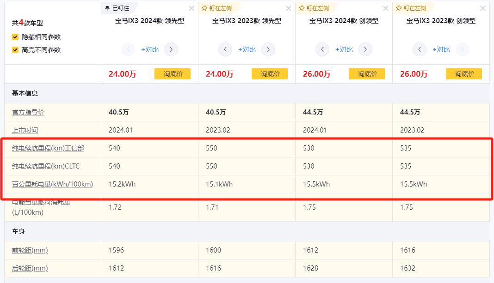The width and height of the screenshot is (494, 283).
Task: Open the 后轮距(mm) parameter link
Action: 30,268
